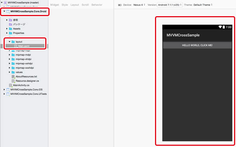Click the MainActivity.cs file icon
The height and width of the screenshot is (147, 236).
tap(11, 85)
